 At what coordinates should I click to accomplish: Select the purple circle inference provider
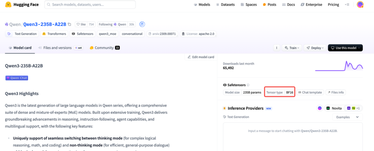tap(320, 108)
